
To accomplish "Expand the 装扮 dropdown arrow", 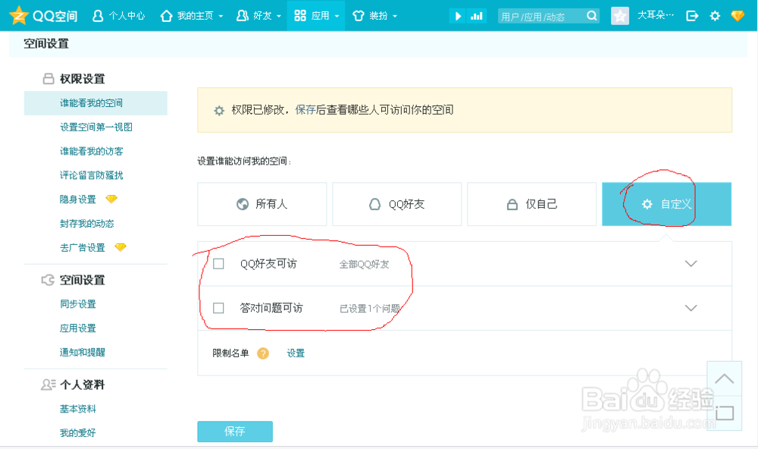I will coord(395,17).
